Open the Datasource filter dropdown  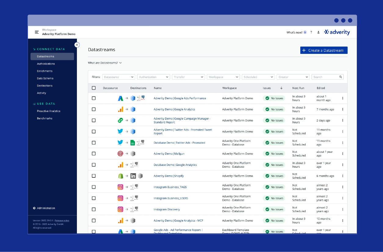coord(119,77)
